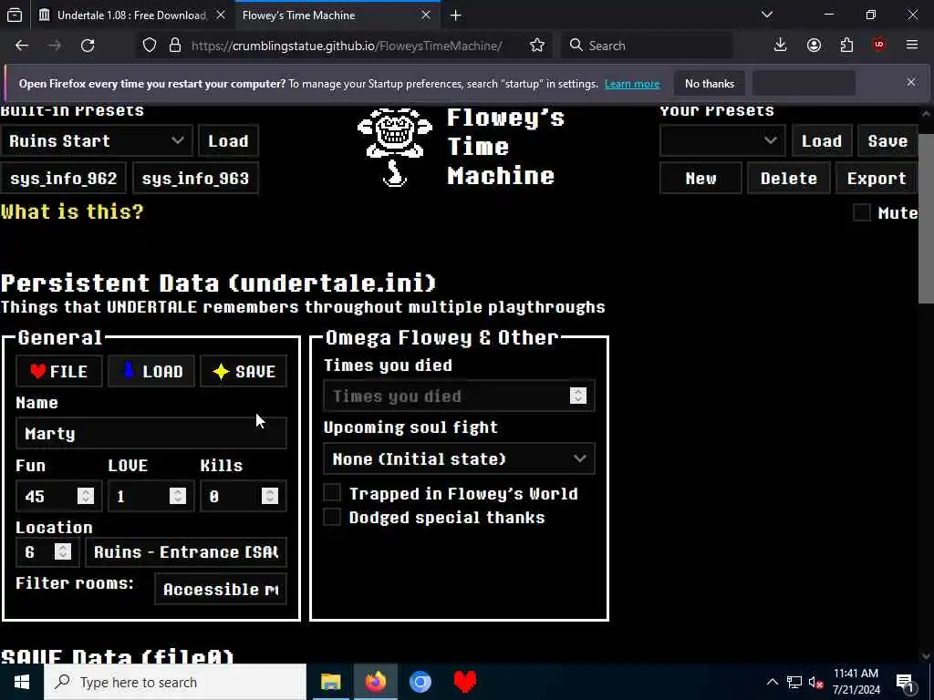The image size is (934, 700).
Task: Open Chrome from the taskbar
Action: point(420,682)
